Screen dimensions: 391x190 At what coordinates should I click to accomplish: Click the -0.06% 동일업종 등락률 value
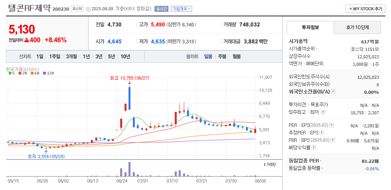pyautogui.click(x=372, y=169)
